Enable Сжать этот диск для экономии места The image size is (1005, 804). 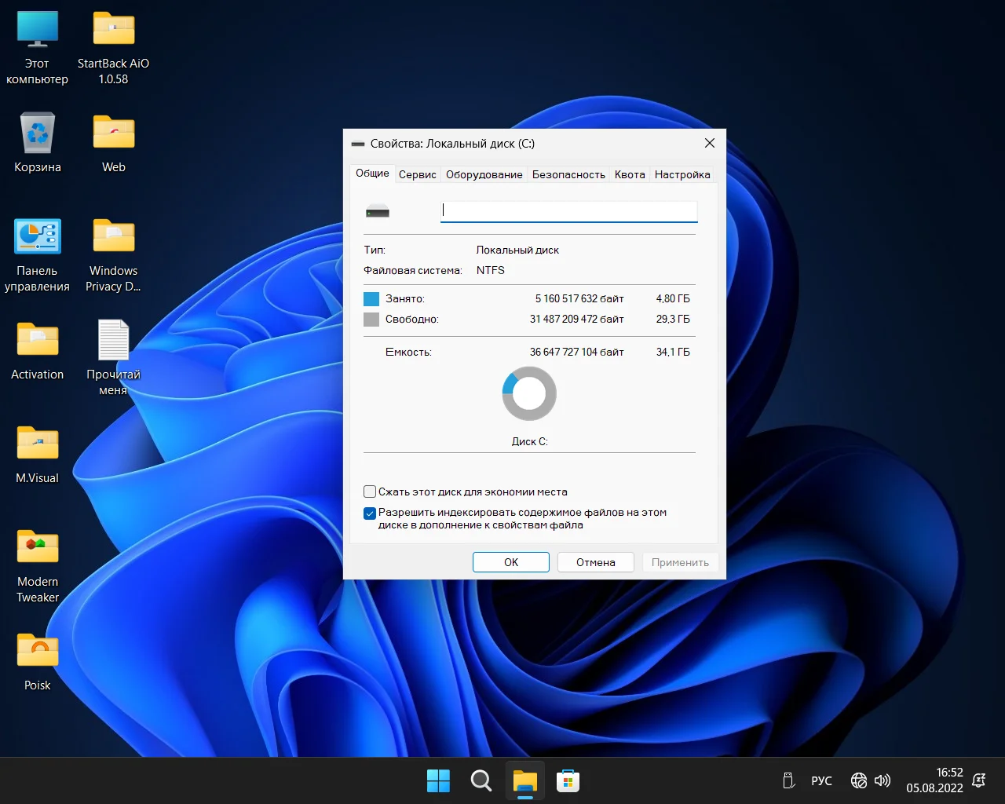tap(370, 492)
